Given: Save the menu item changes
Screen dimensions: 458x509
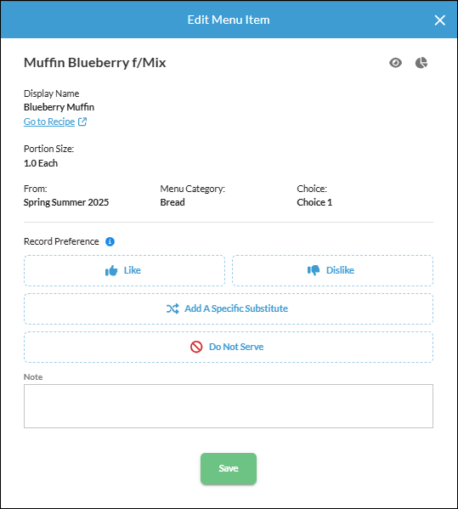Looking at the screenshot, I should (x=229, y=468).
